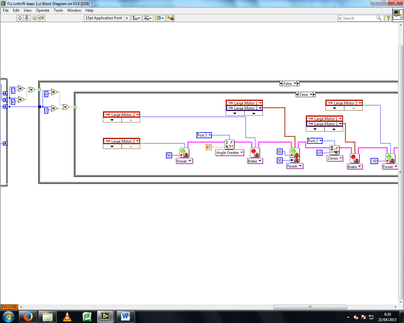
Task: Switch to Microsoft Word in the taskbar
Action: 126,316
